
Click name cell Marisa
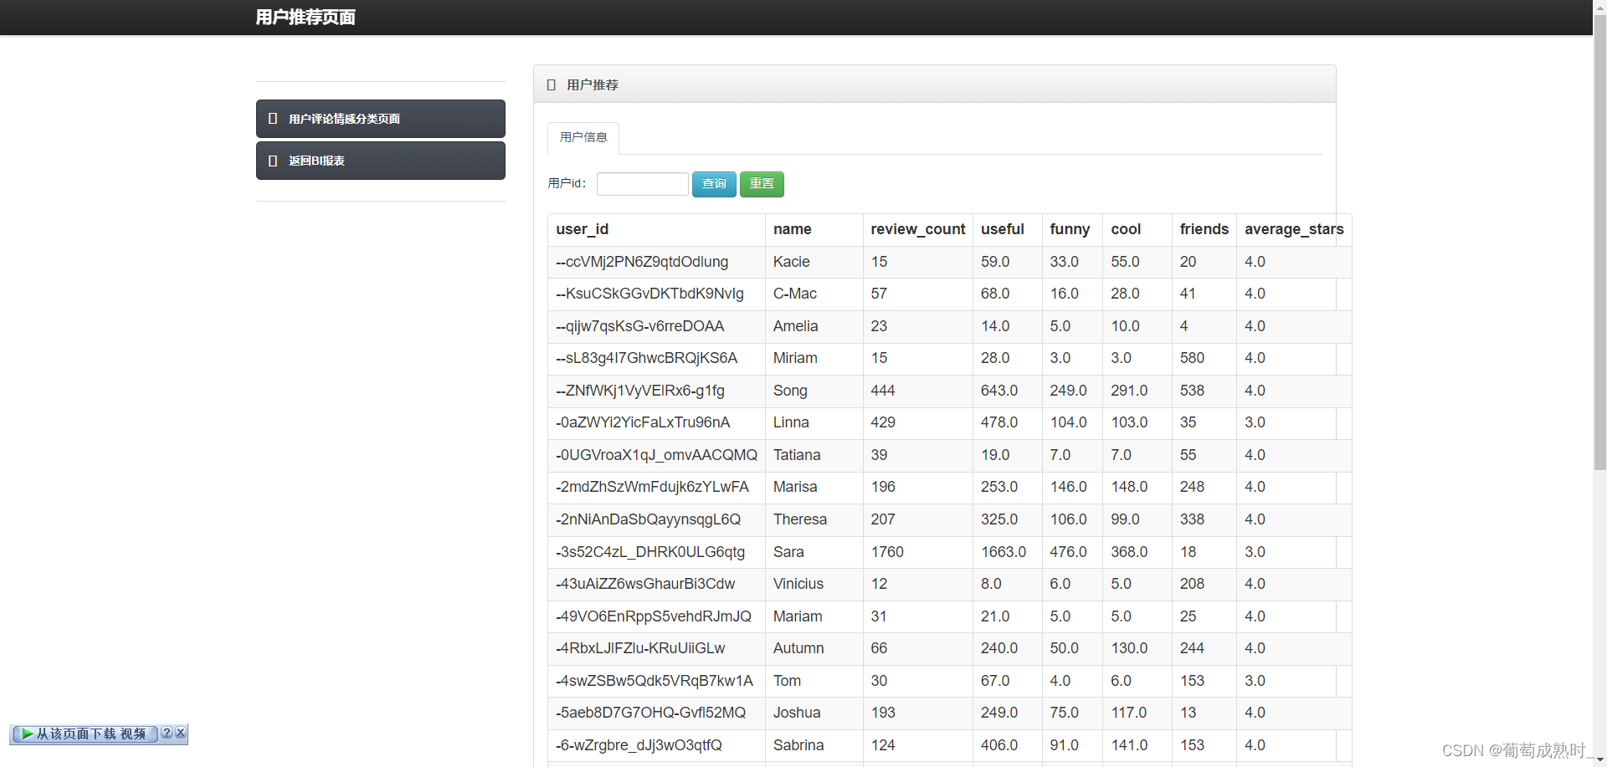tap(795, 487)
